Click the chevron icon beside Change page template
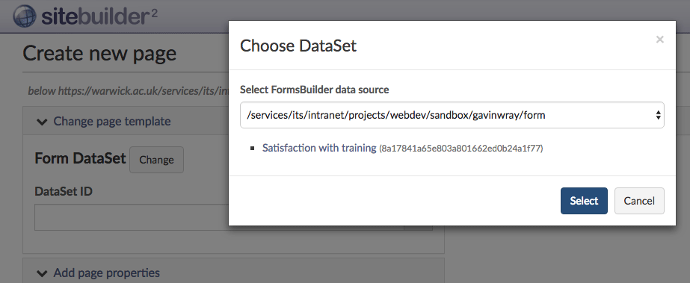 (x=43, y=122)
